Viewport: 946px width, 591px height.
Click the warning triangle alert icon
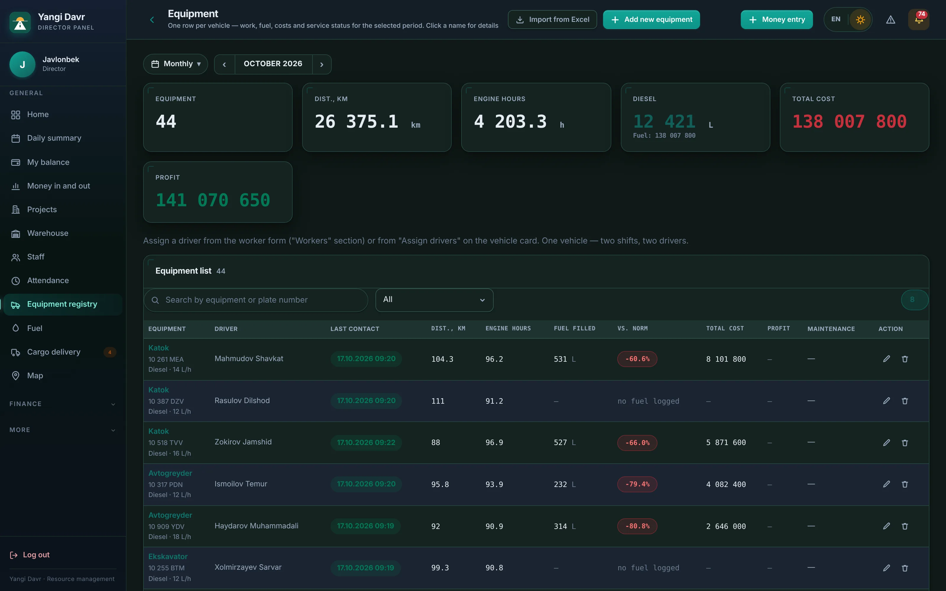coord(890,20)
